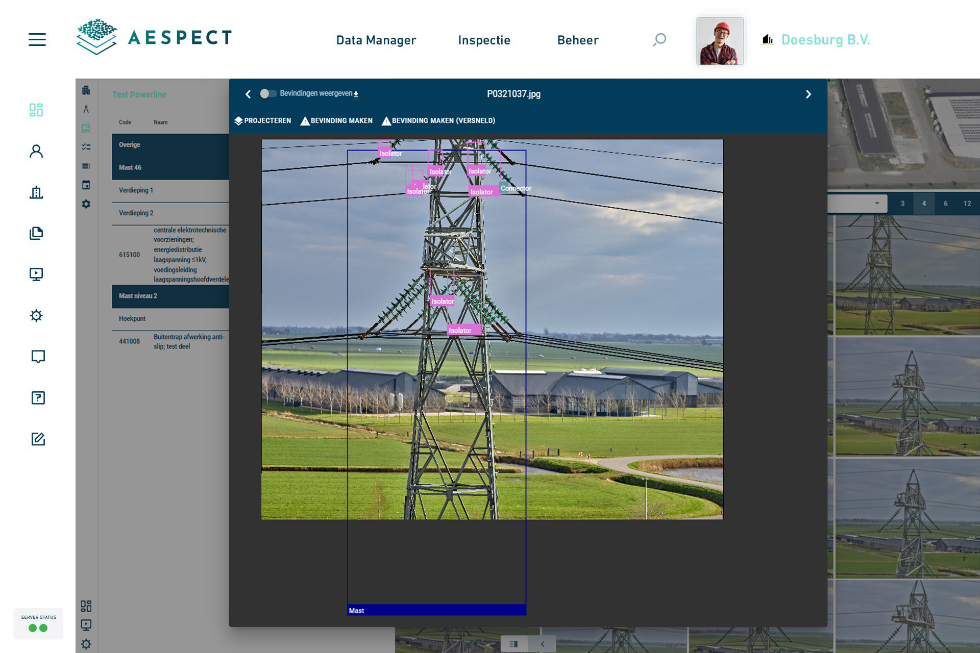Set thumbnail columns to 4

[924, 203]
